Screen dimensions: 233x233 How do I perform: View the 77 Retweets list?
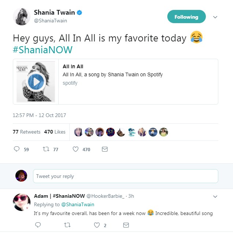pos(26,132)
